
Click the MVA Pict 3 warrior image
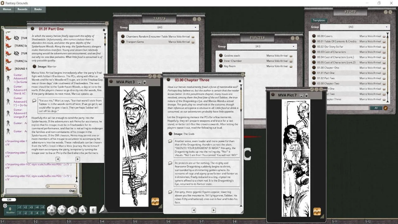(134, 146)
